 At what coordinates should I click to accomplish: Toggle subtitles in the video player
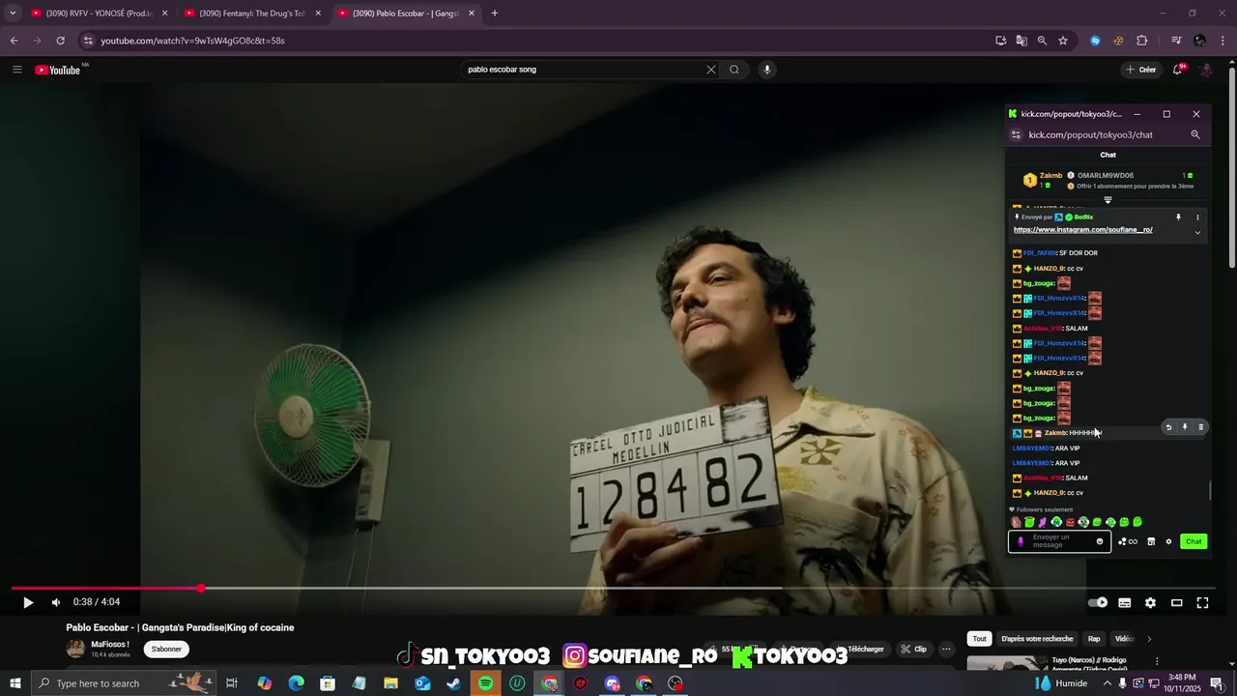(1125, 602)
